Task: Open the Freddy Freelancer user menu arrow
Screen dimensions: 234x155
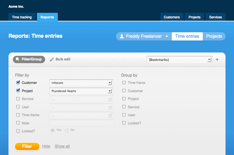Action: [167, 36]
